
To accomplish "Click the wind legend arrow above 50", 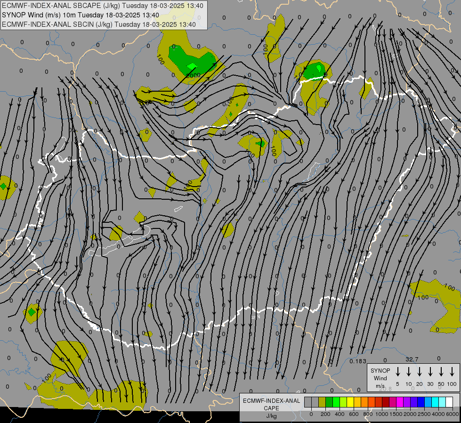I will pos(441,372).
